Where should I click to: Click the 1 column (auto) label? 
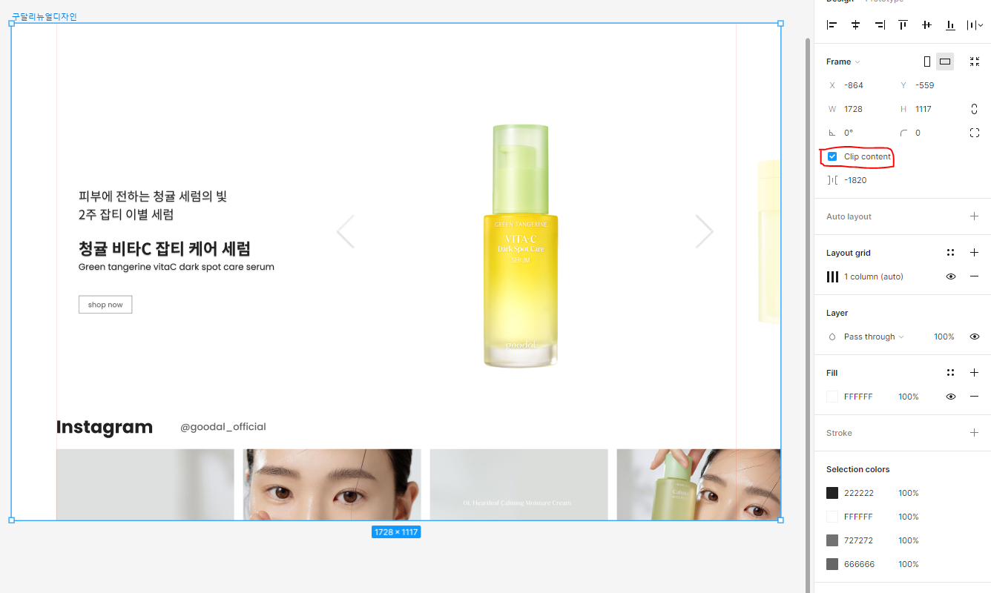coord(874,276)
